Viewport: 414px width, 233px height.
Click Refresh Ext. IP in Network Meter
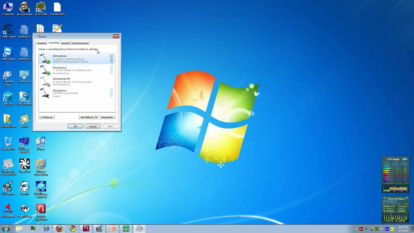tap(389, 206)
